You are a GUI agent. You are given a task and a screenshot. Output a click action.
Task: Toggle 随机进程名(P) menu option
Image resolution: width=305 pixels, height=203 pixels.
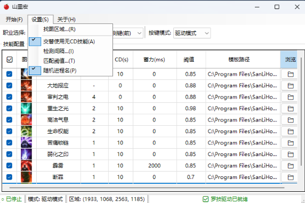point(70,70)
